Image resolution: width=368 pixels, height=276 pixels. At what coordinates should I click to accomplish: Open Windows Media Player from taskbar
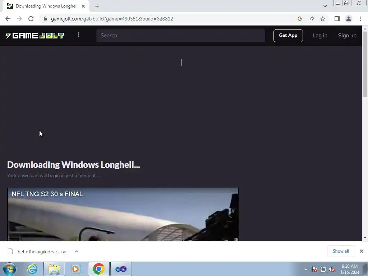pyautogui.click(x=75, y=269)
